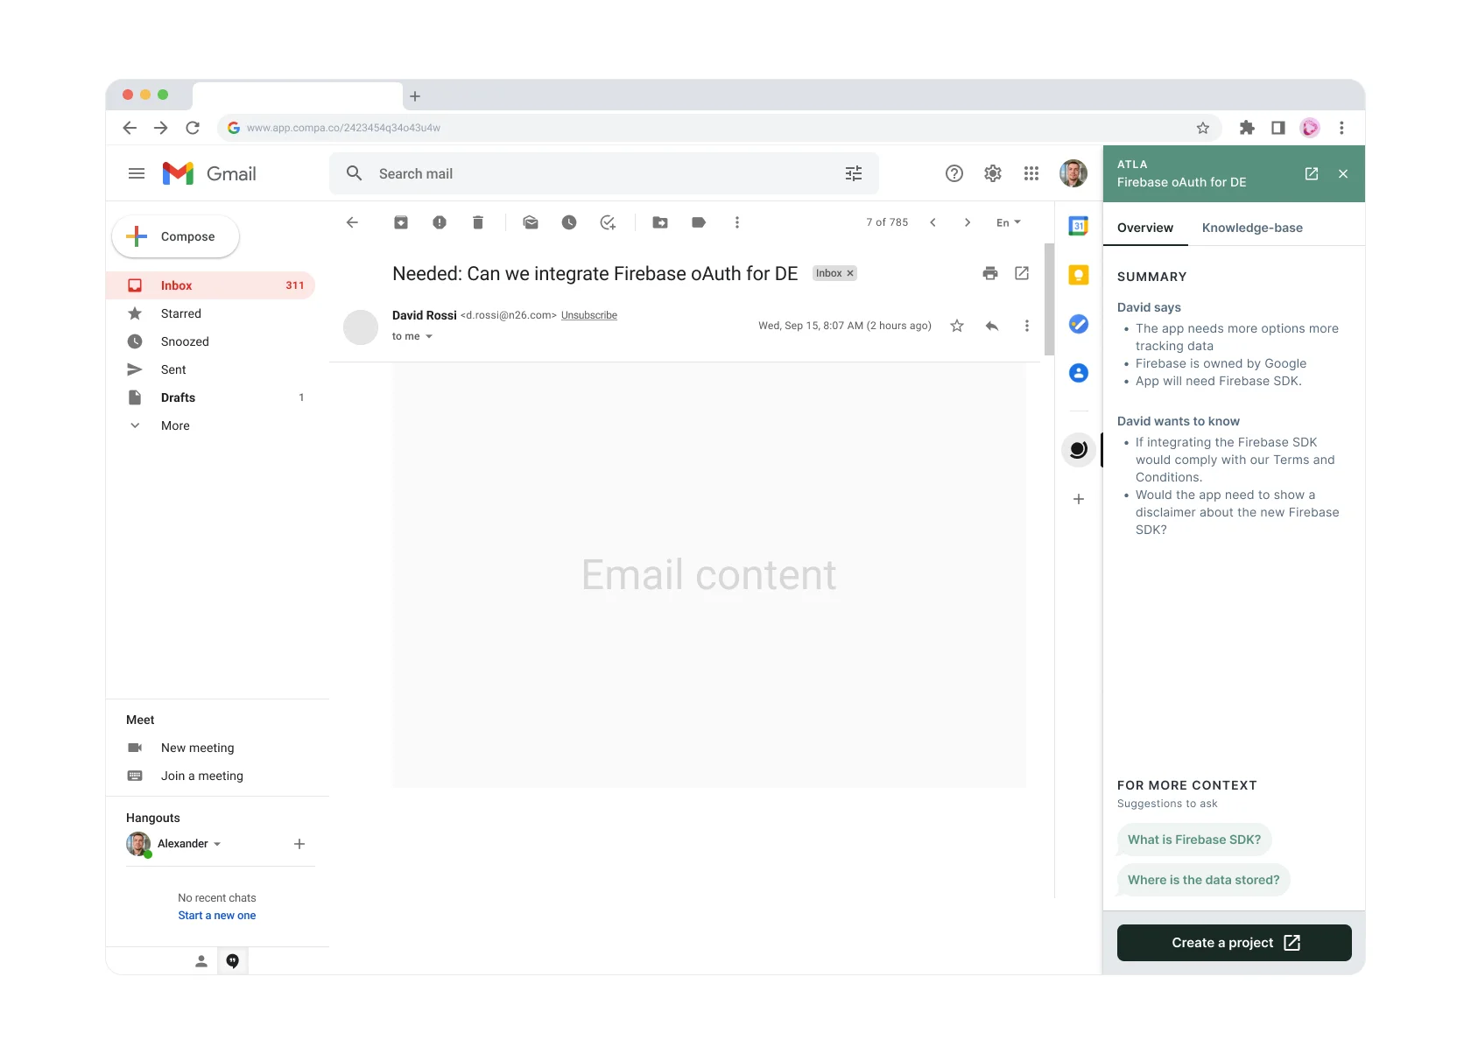Open more options in email toolbar
The height and width of the screenshot is (1054, 1471).
point(737,222)
